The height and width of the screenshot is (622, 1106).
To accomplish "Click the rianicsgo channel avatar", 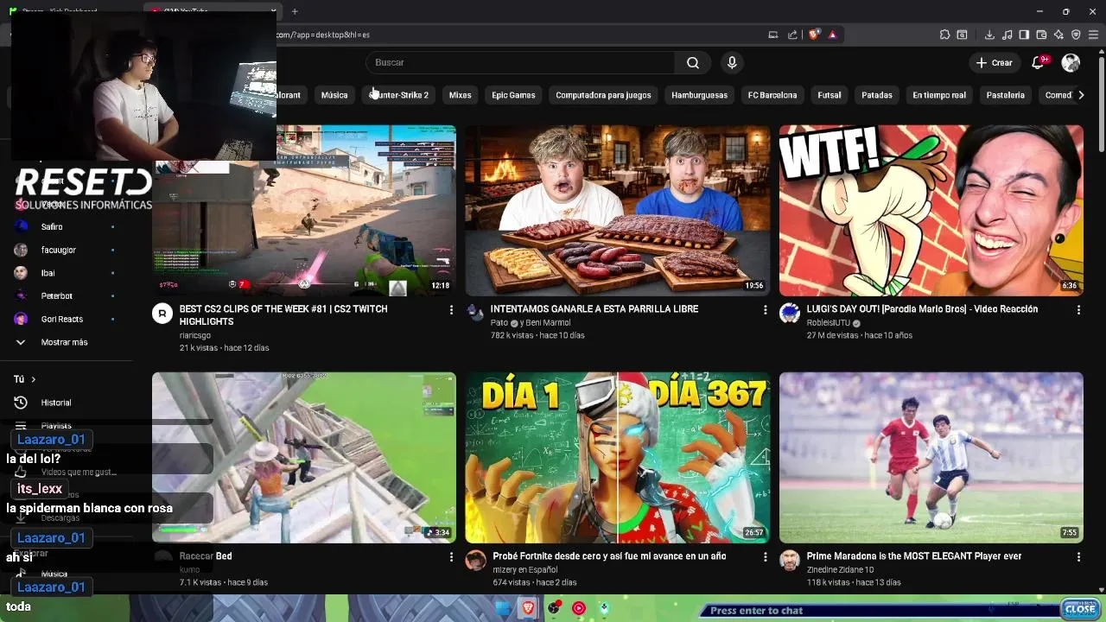I will pyautogui.click(x=162, y=314).
